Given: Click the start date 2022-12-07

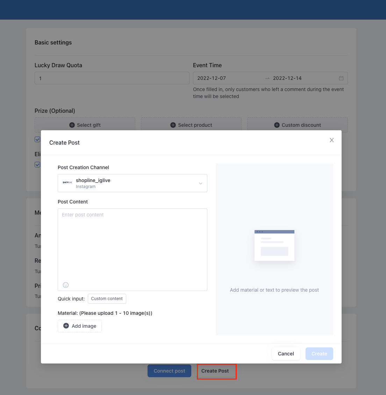Looking at the screenshot, I should 212,78.
